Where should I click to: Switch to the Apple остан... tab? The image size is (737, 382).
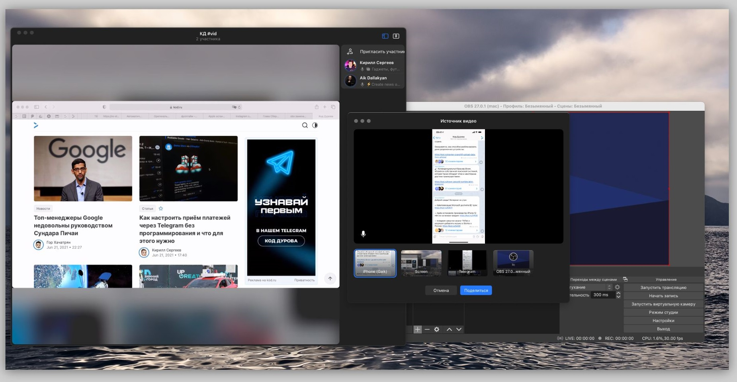pyautogui.click(x=217, y=116)
